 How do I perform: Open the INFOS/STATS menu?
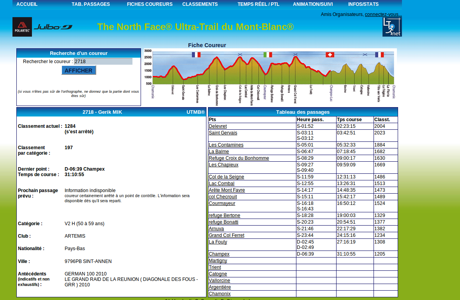[363, 4]
